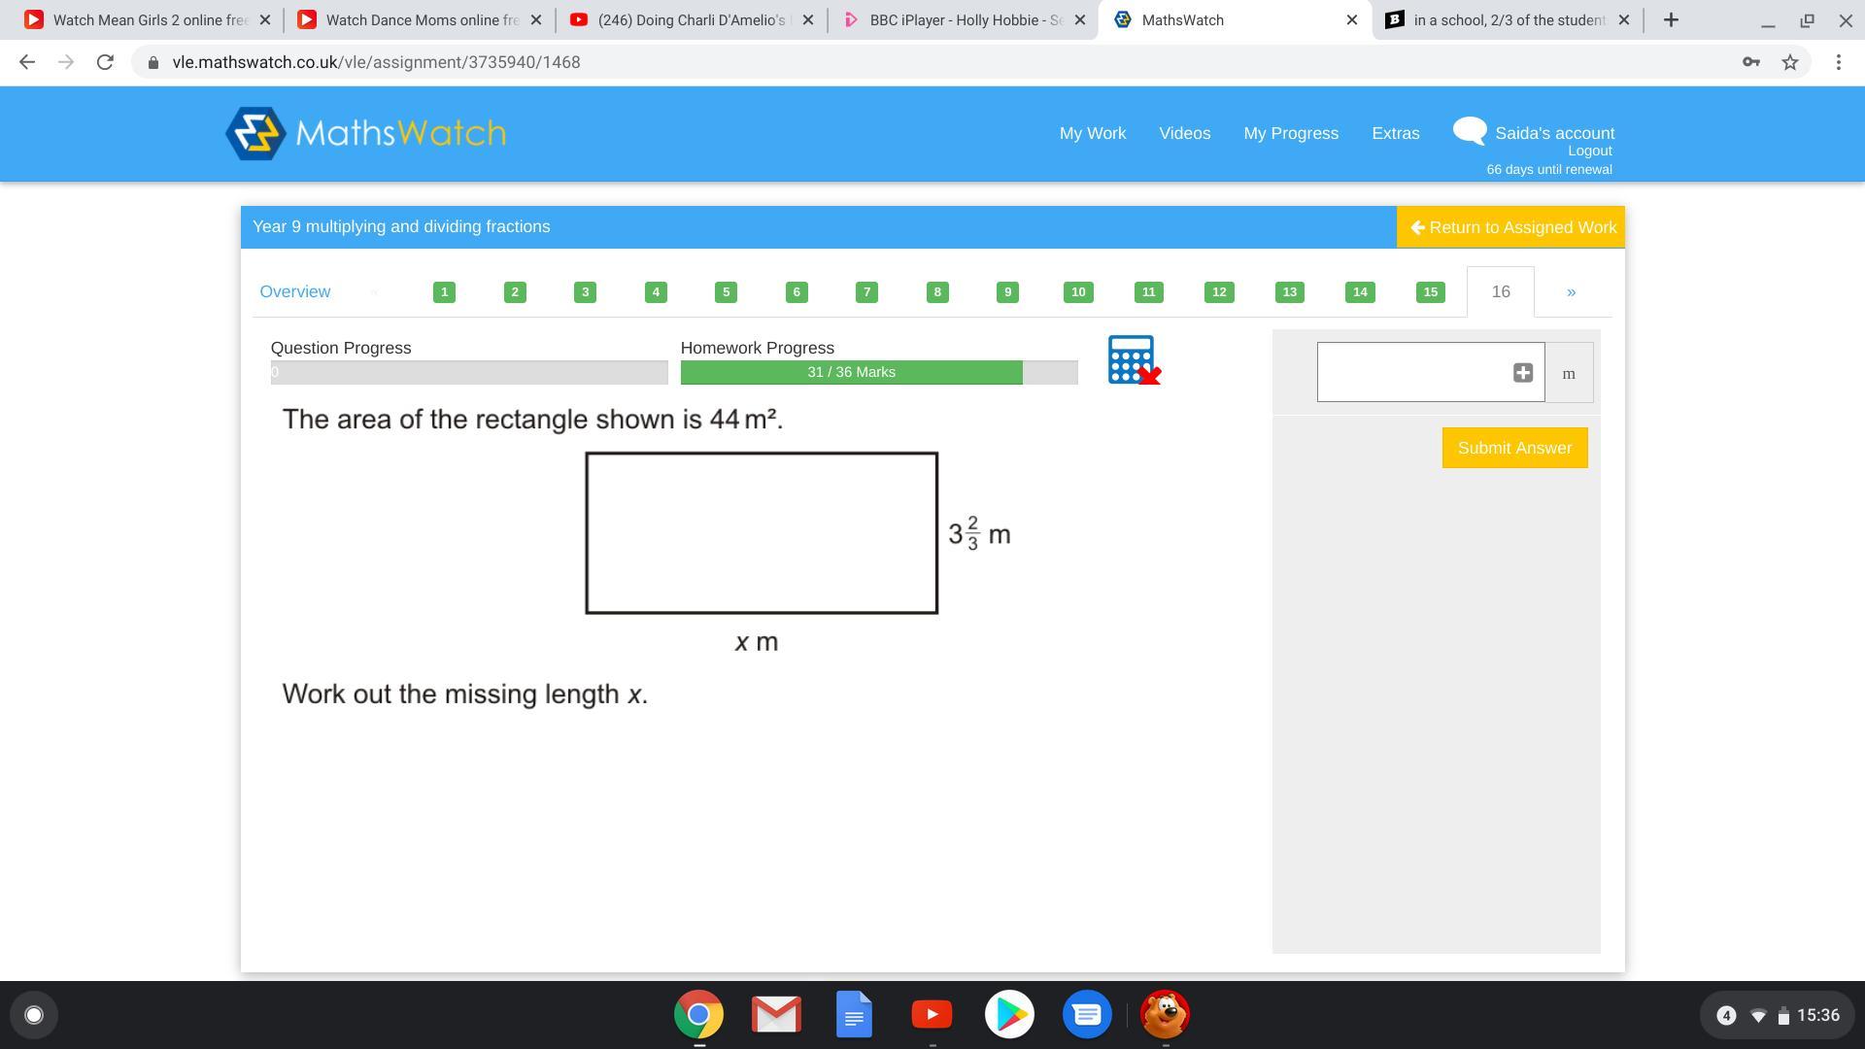Reload the current page
The image size is (1865, 1049).
[x=105, y=62]
